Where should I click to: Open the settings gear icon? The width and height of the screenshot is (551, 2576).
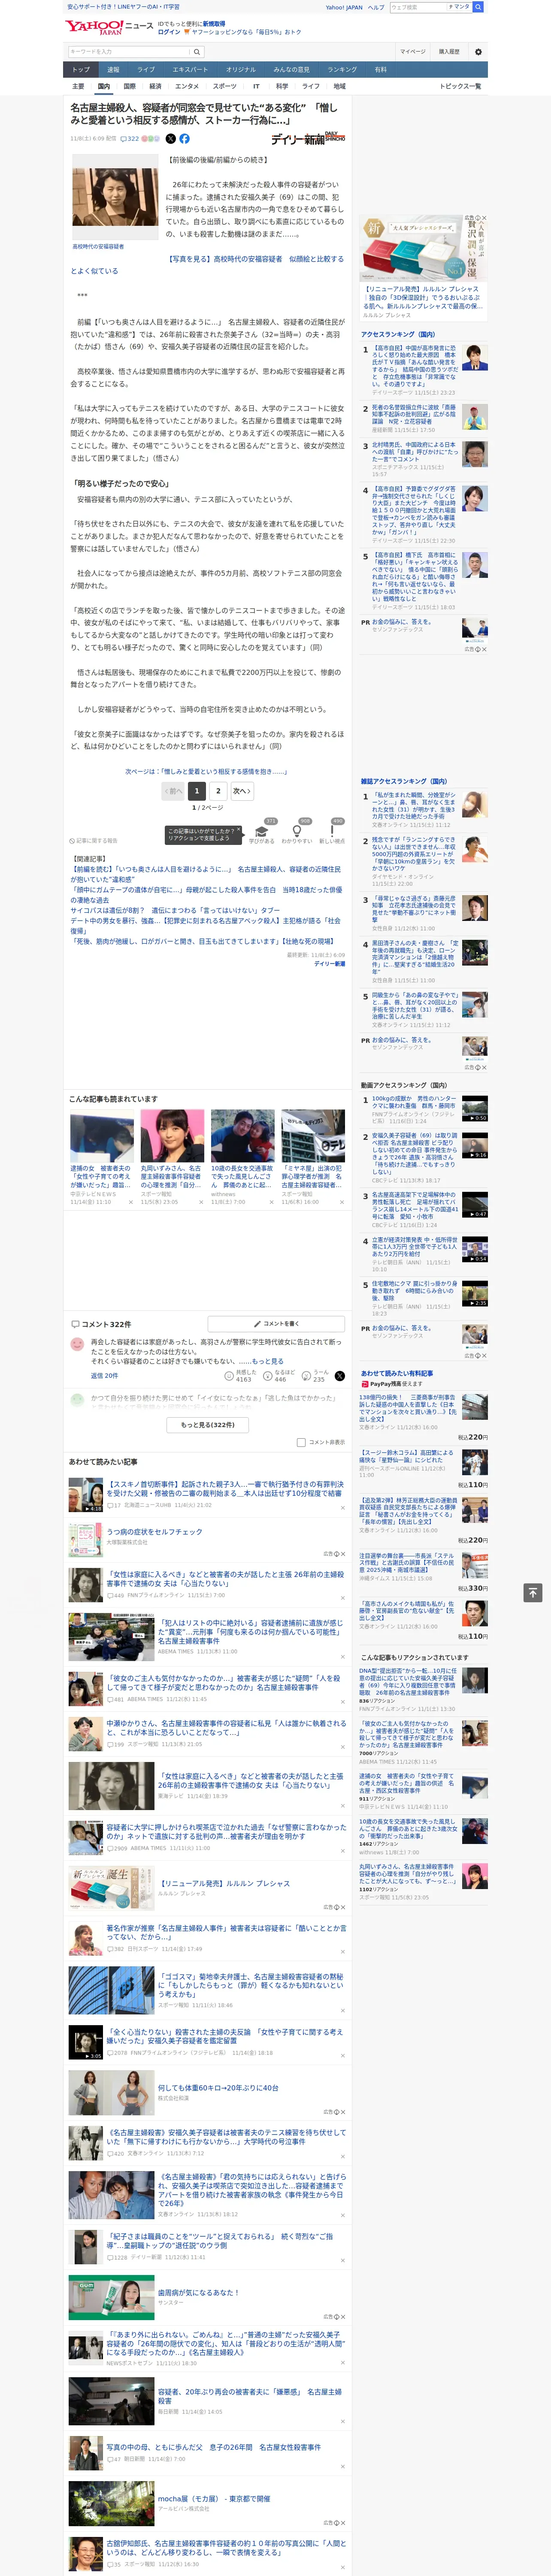(478, 51)
